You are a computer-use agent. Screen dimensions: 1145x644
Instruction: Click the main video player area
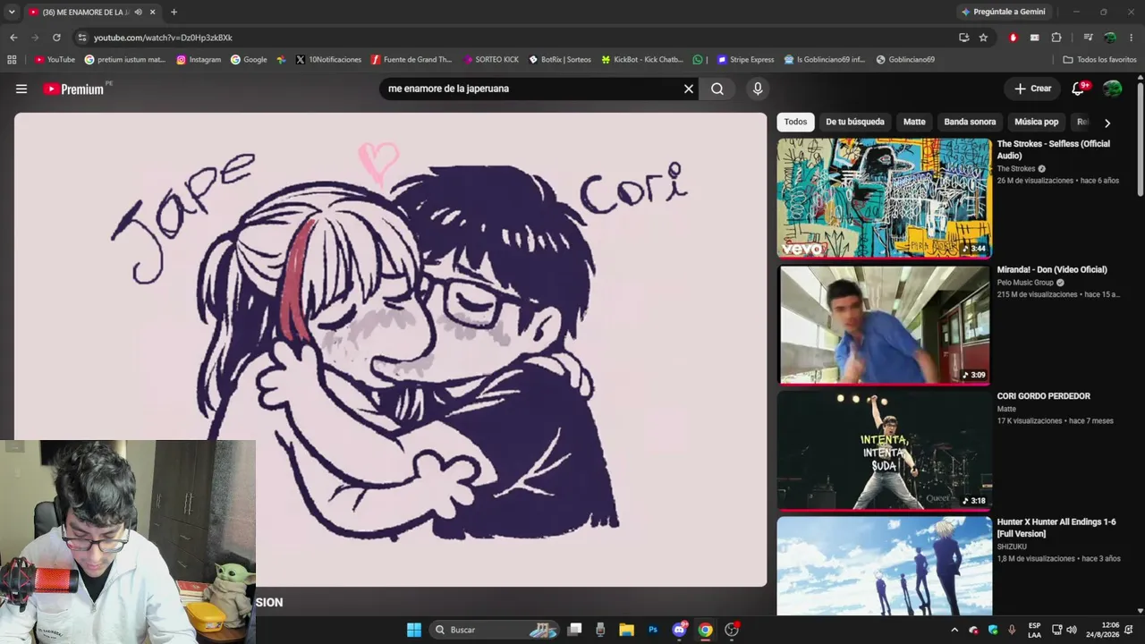point(390,349)
